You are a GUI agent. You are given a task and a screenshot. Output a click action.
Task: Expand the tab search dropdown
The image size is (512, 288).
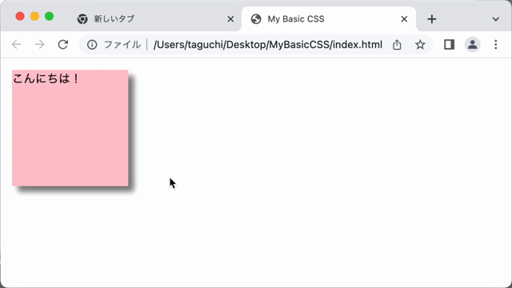pos(496,19)
